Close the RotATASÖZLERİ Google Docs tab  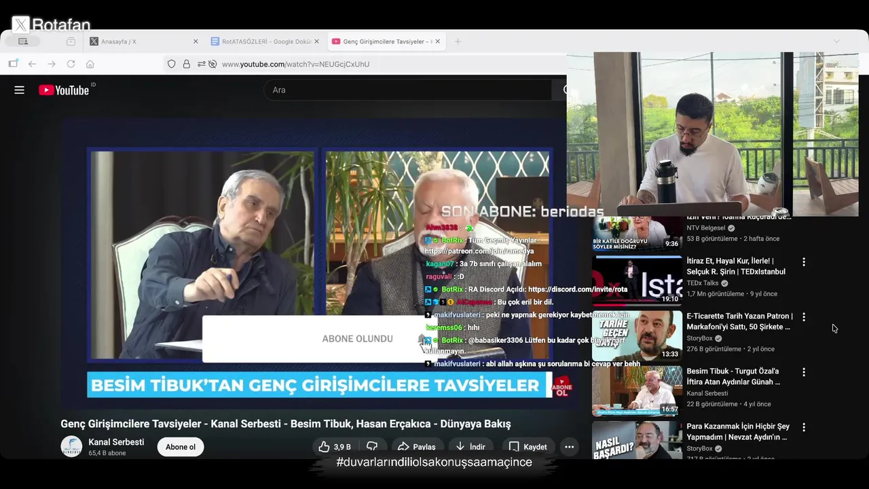click(x=316, y=41)
